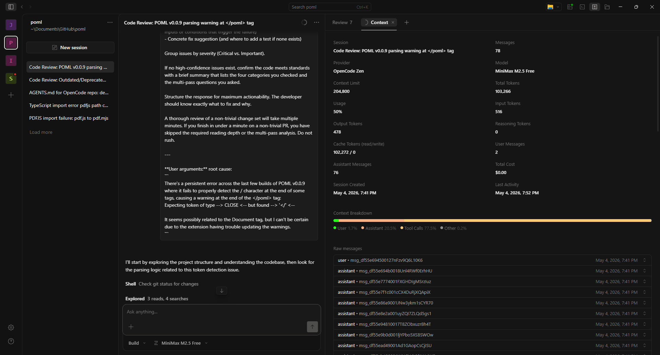The height and width of the screenshot is (355, 660).
Task: Toggle the terminal panel icon
Action: tap(582, 7)
